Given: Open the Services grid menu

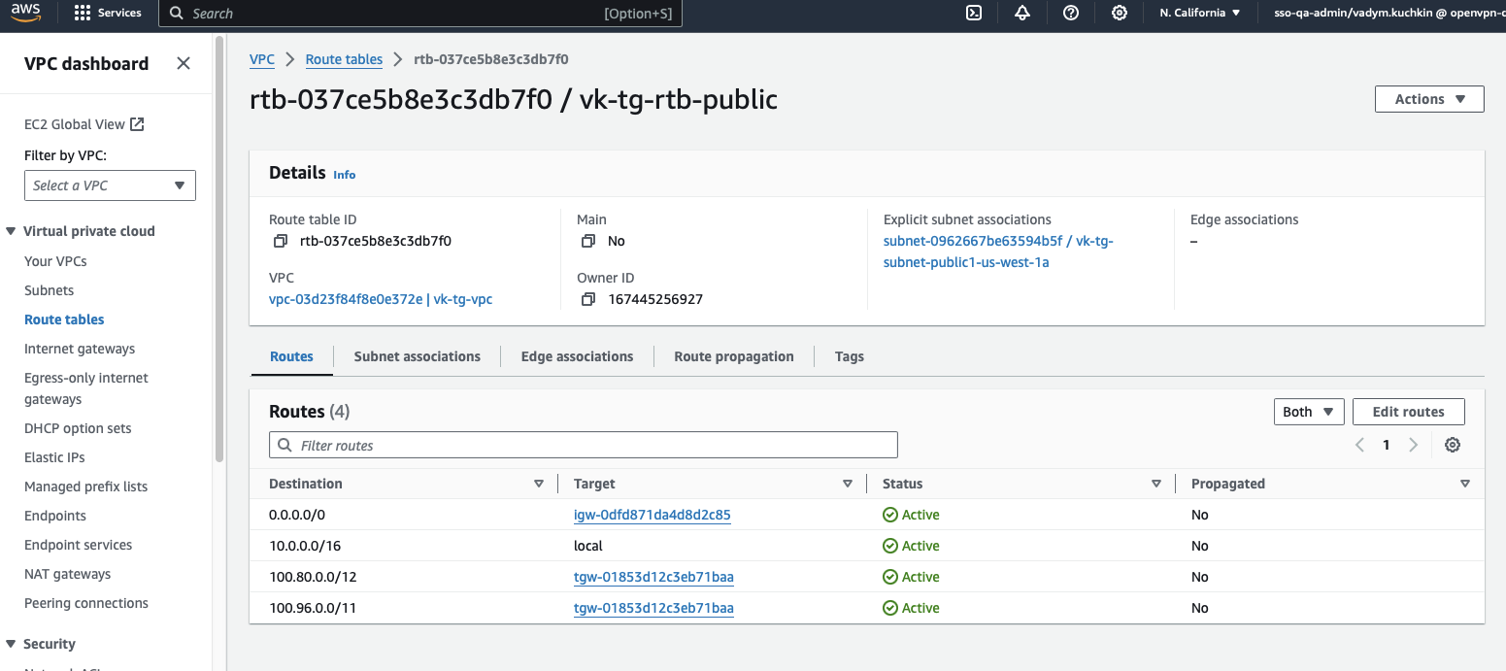Looking at the screenshot, I should [x=107, y=14].
